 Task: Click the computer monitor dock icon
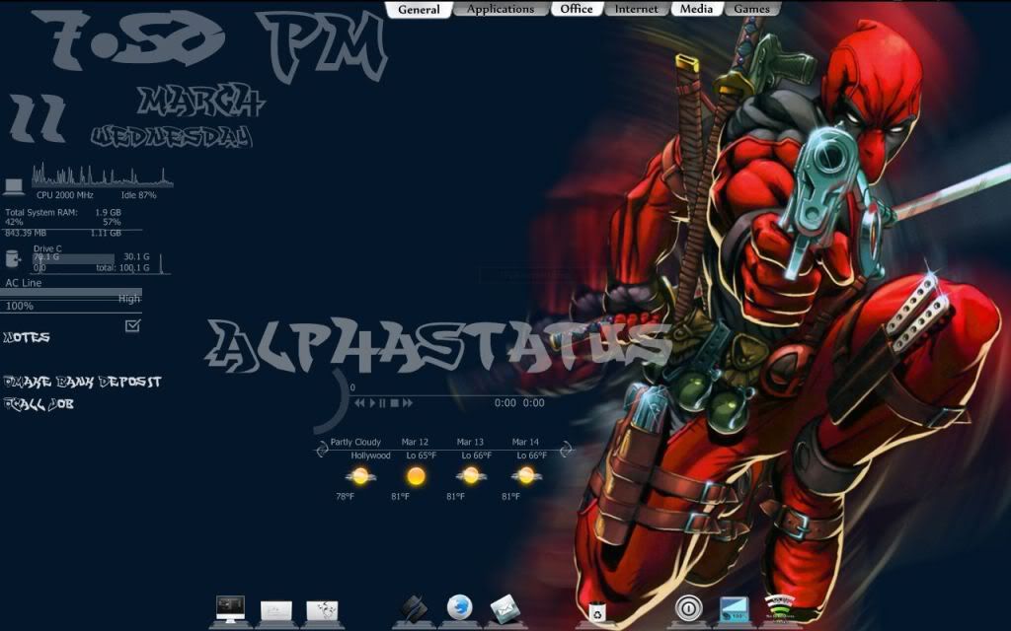(229, 608)
